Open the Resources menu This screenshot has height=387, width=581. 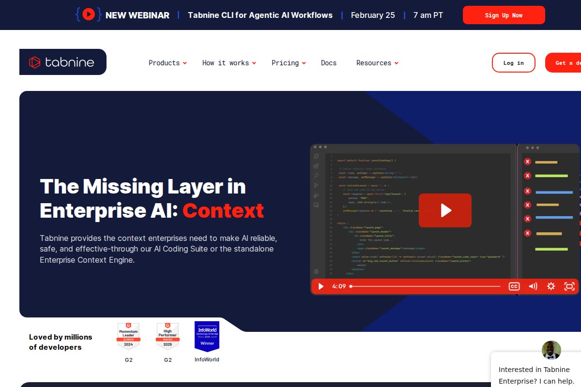tap(377, 63)
